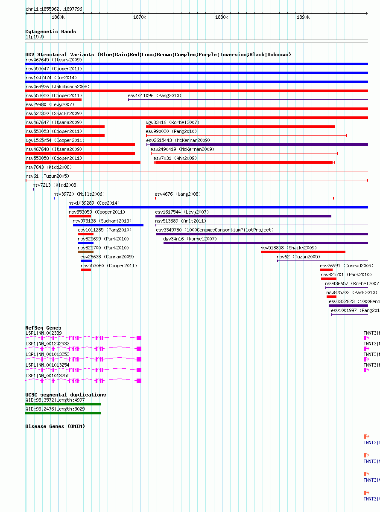Click the nsv1039289 (Coe2014) label
The width and height of the screenshot is (380, 512).
pyautogui.click(x=94, y=203)
